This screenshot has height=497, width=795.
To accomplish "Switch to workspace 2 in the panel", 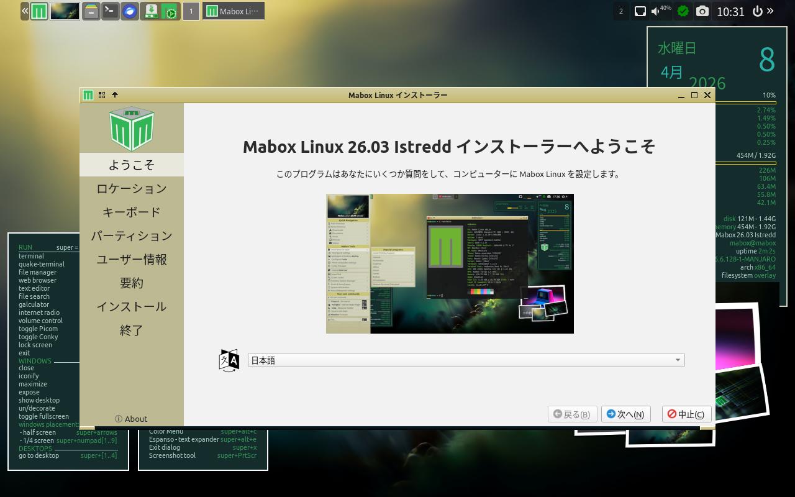I will [621, 11].
